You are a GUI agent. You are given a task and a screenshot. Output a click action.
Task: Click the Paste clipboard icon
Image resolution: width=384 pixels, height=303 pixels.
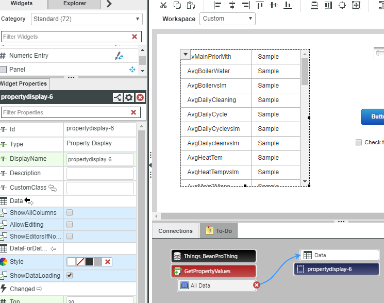pyautogui.click(x=191, y=5)
